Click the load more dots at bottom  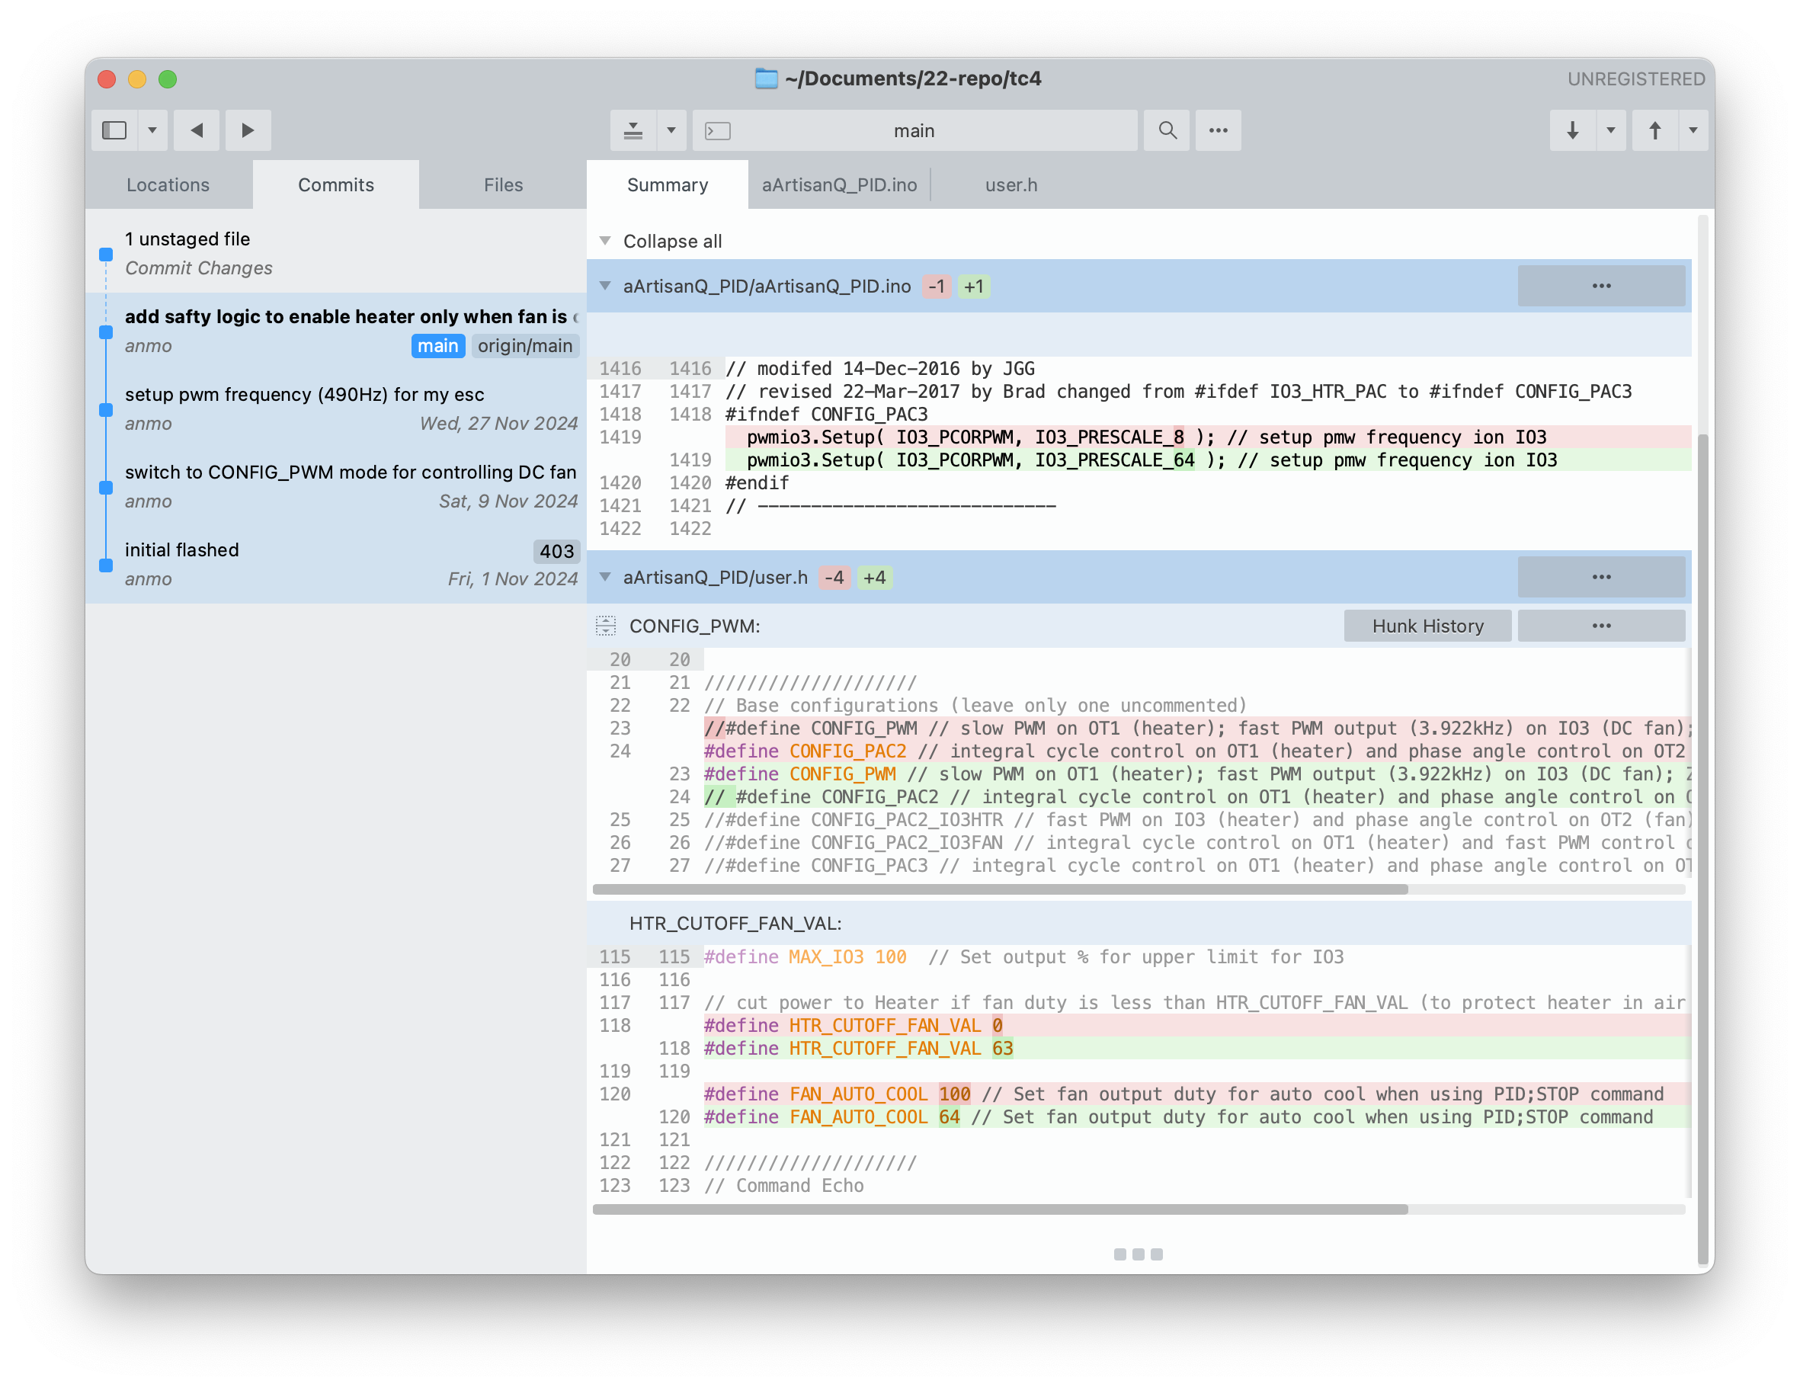tap(1139, 1254)
